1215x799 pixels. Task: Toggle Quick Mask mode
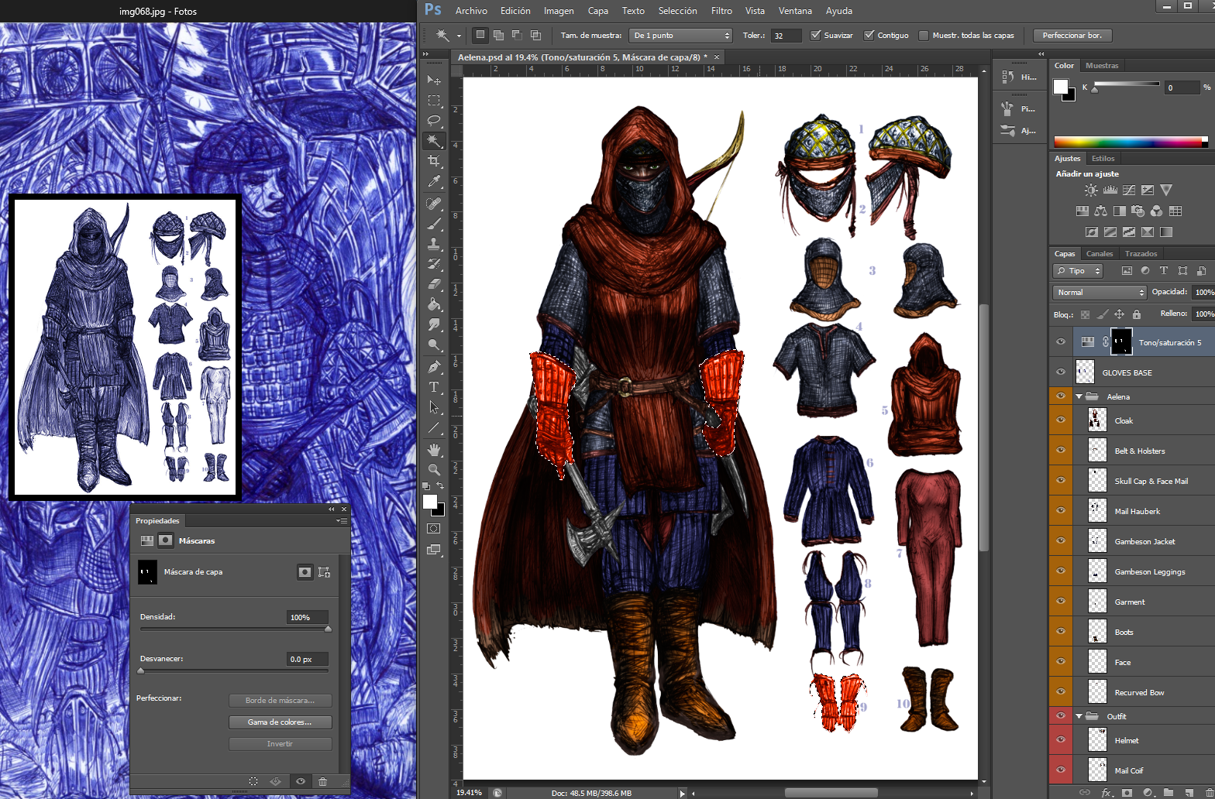tap(434, 529)
